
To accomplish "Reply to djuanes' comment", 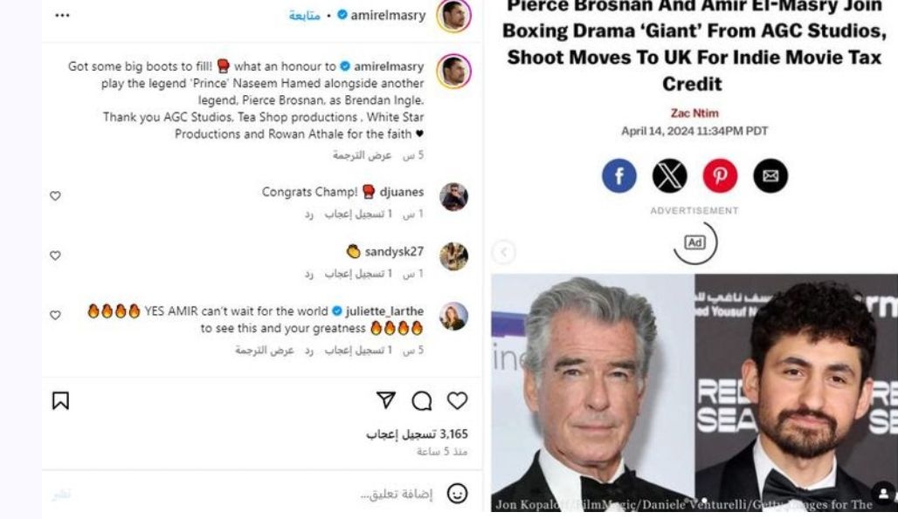I will (x=308, y=215).
